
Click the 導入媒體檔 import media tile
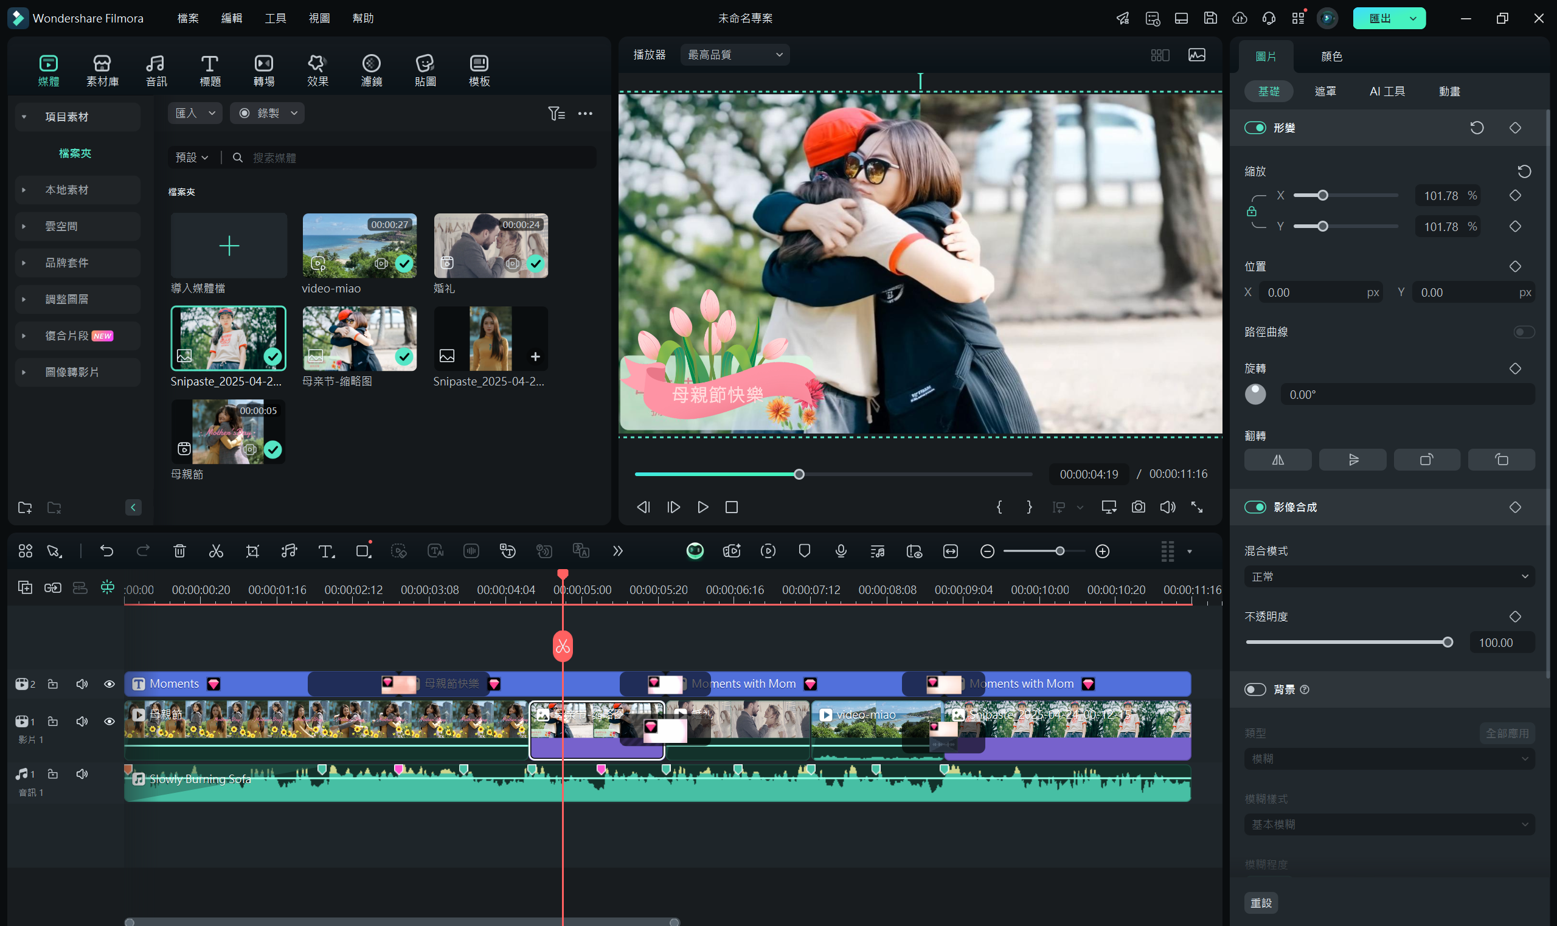pos(229,246)
